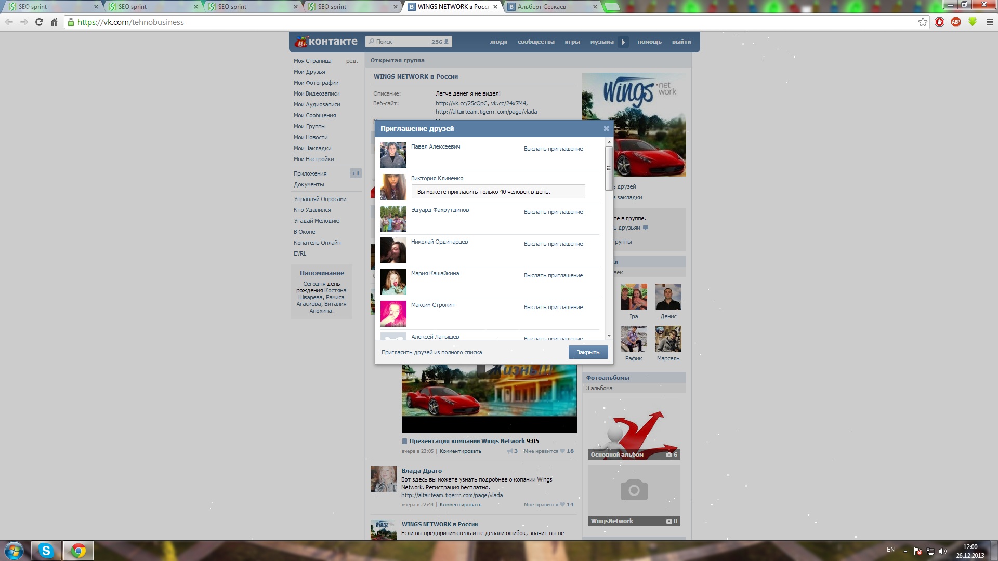Open the invite friends from full list link
This screenshot has width=998, height=561.
point(431,353)
